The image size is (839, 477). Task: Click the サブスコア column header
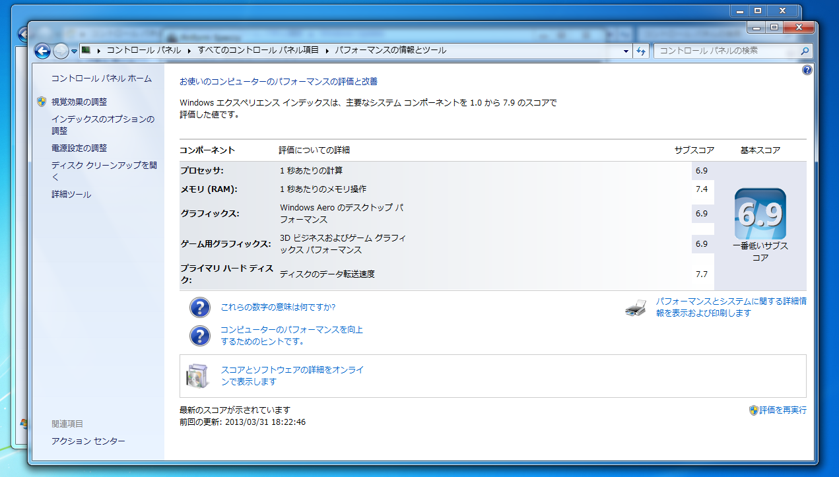click(x=694, y=150)
